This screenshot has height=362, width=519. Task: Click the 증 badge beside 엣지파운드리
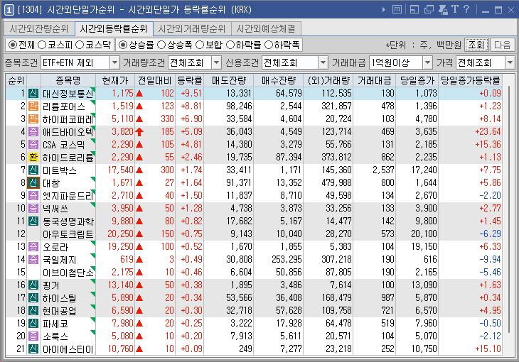33,196
